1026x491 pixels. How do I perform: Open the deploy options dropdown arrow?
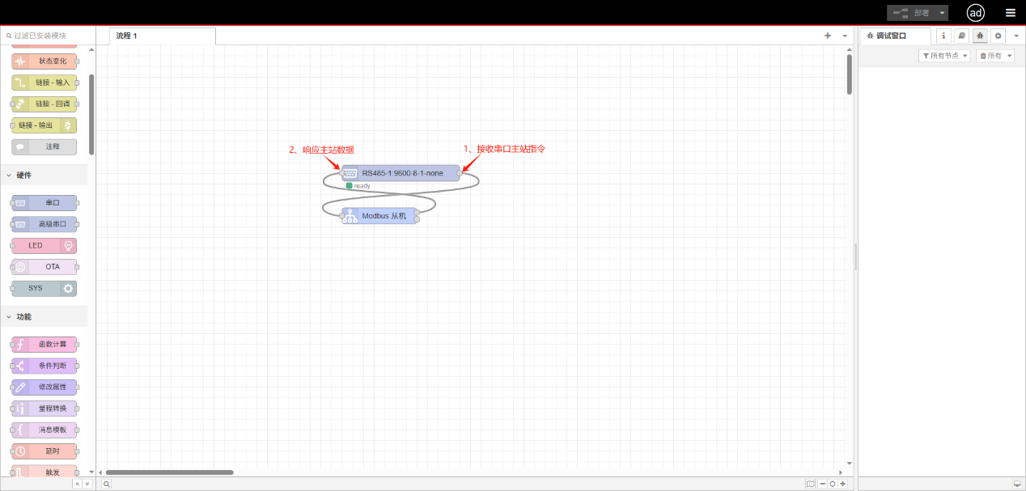pos(942,13)
